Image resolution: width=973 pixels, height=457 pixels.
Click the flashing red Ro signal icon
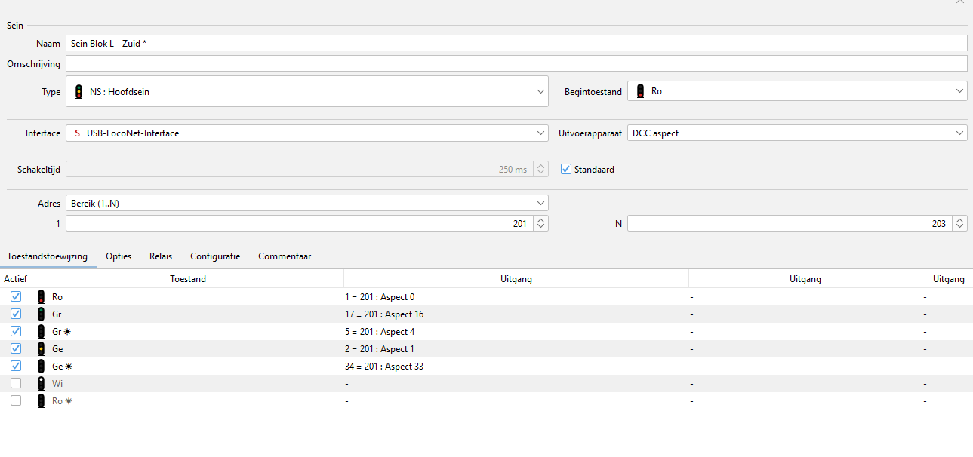41,401
